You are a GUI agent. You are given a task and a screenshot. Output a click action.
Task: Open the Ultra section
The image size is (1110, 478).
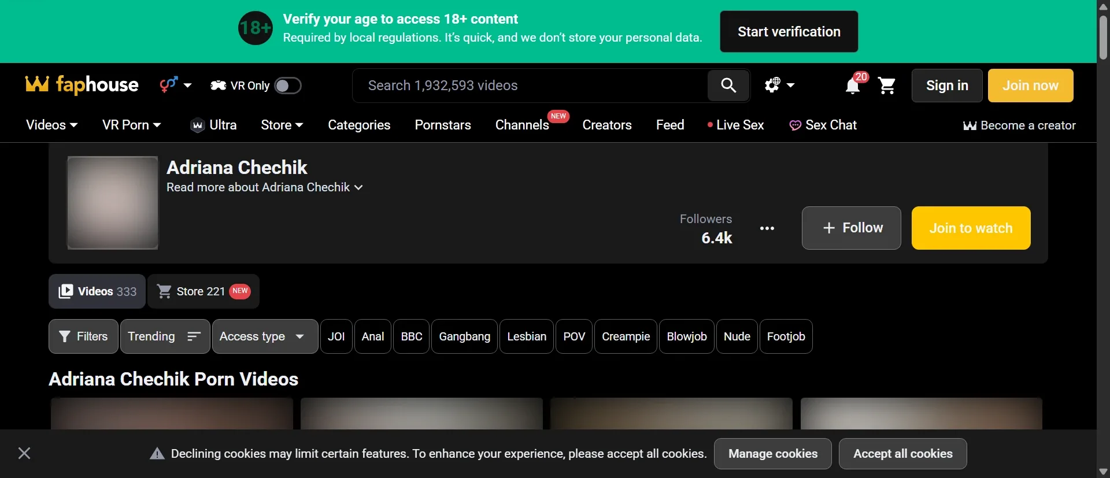coord(213,125)
